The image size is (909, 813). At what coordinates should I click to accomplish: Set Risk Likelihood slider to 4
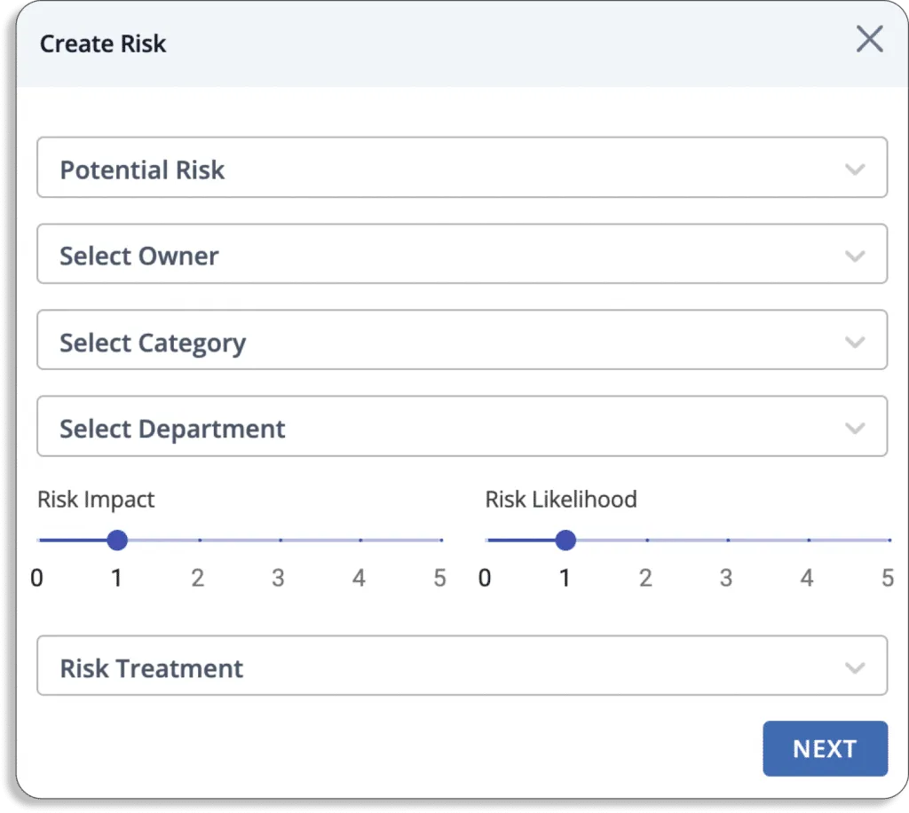tap(809, 540)
